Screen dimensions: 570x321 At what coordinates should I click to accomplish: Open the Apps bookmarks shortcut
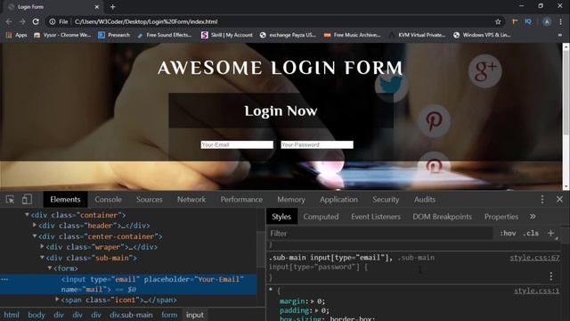click(16, 35)
